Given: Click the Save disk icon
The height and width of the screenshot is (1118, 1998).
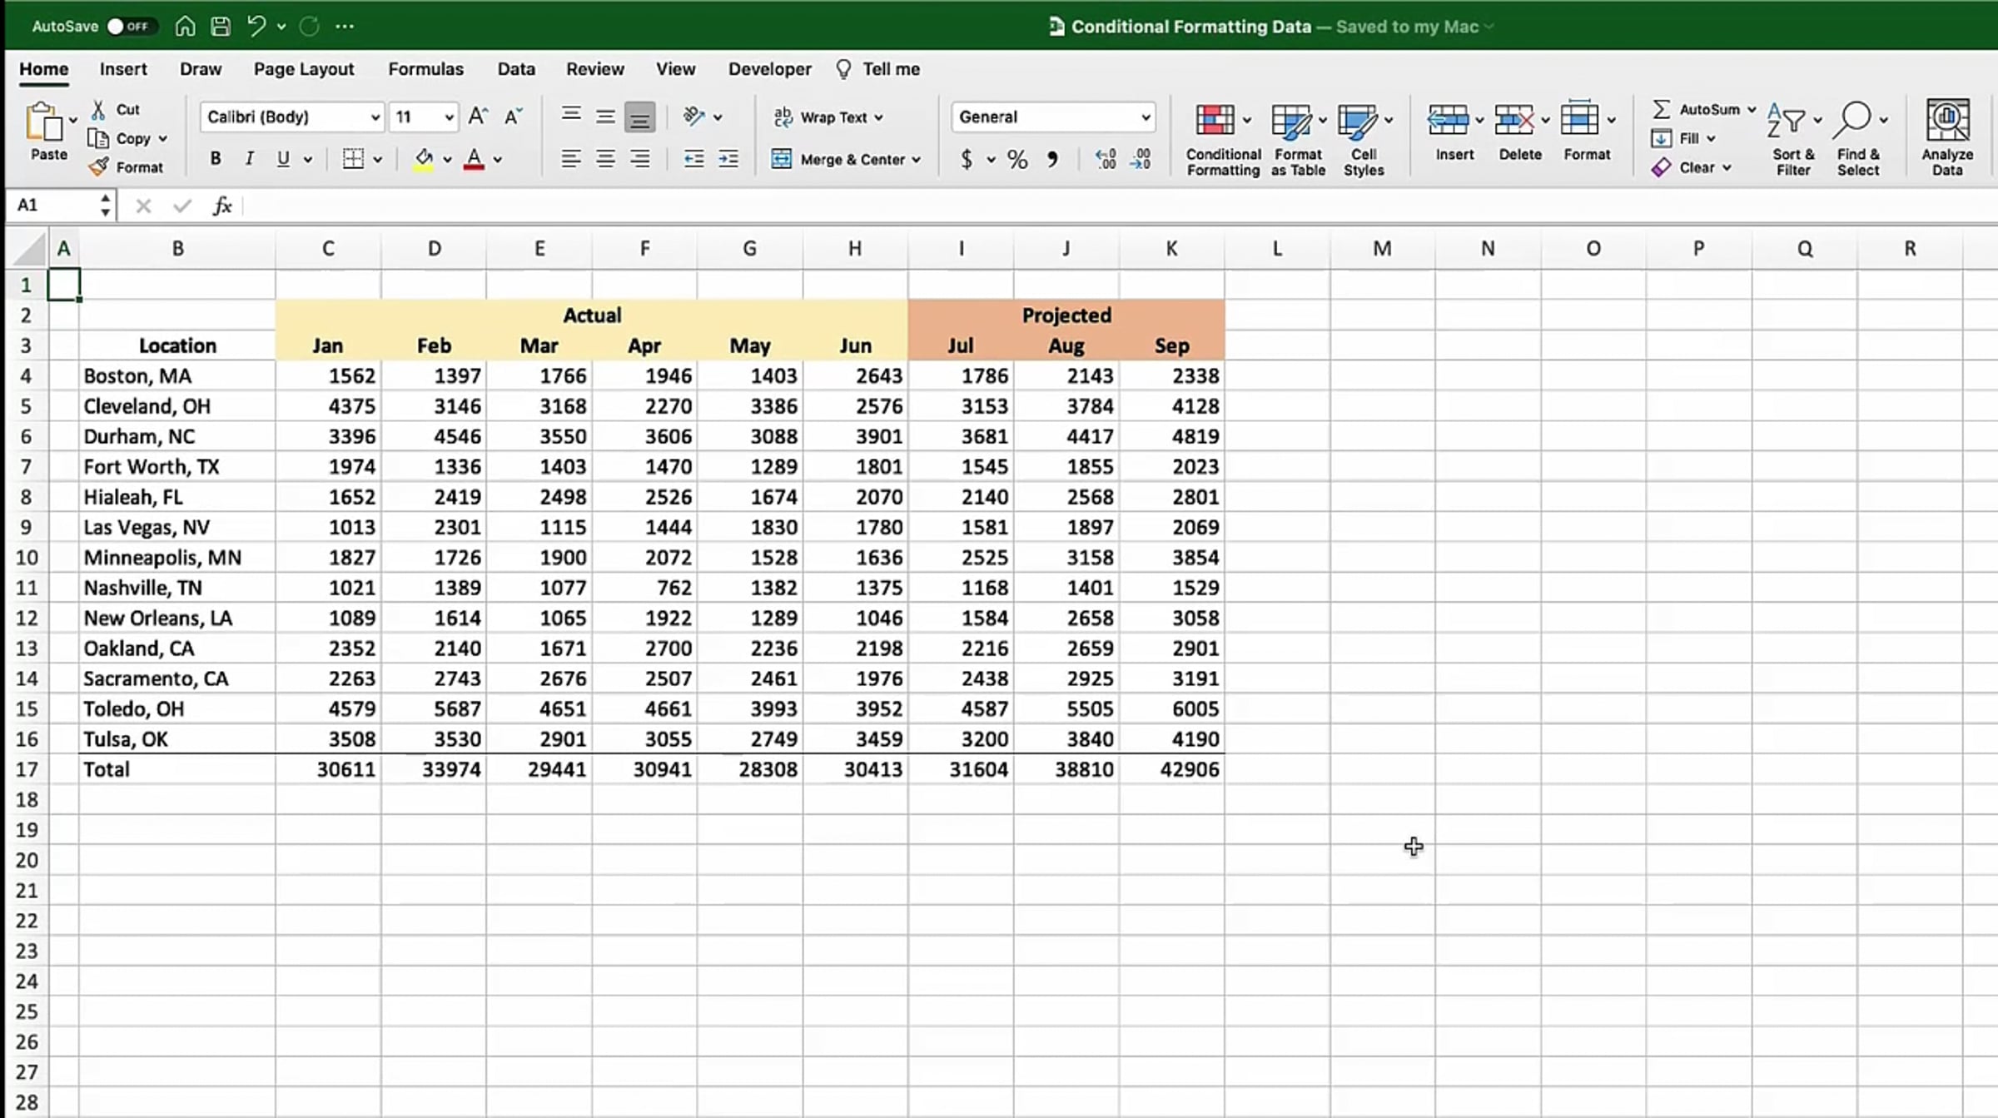Looking at the screenshot, I should coord(220,27).
